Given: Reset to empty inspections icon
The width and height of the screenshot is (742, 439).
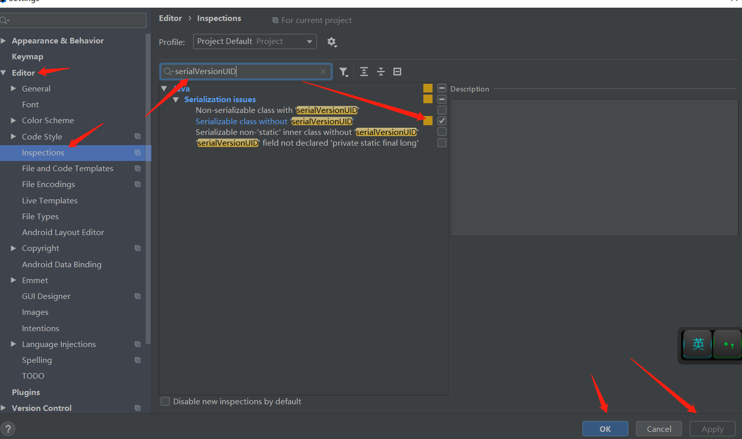Looking at the screenshot, I should (397, 72).
